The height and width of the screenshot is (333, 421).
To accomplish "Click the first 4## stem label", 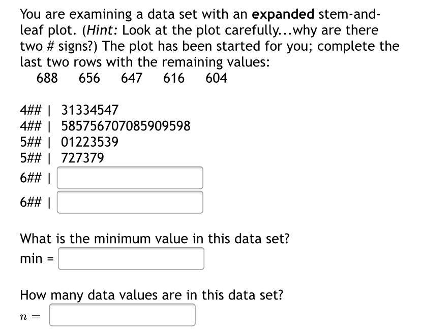I will coord(31,110).
